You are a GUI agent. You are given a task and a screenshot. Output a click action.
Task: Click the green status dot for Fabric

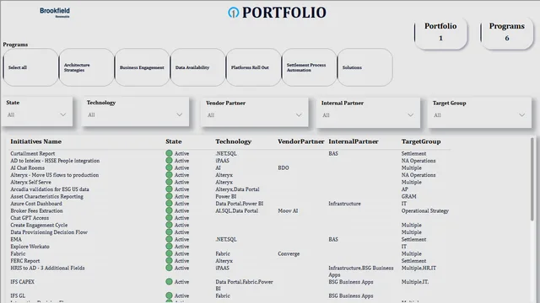click(x=169, y=253)
